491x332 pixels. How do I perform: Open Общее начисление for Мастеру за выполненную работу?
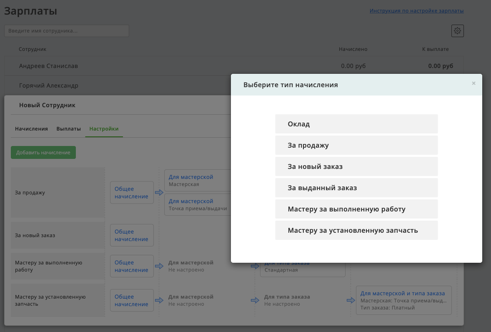(x=132, y=266)
